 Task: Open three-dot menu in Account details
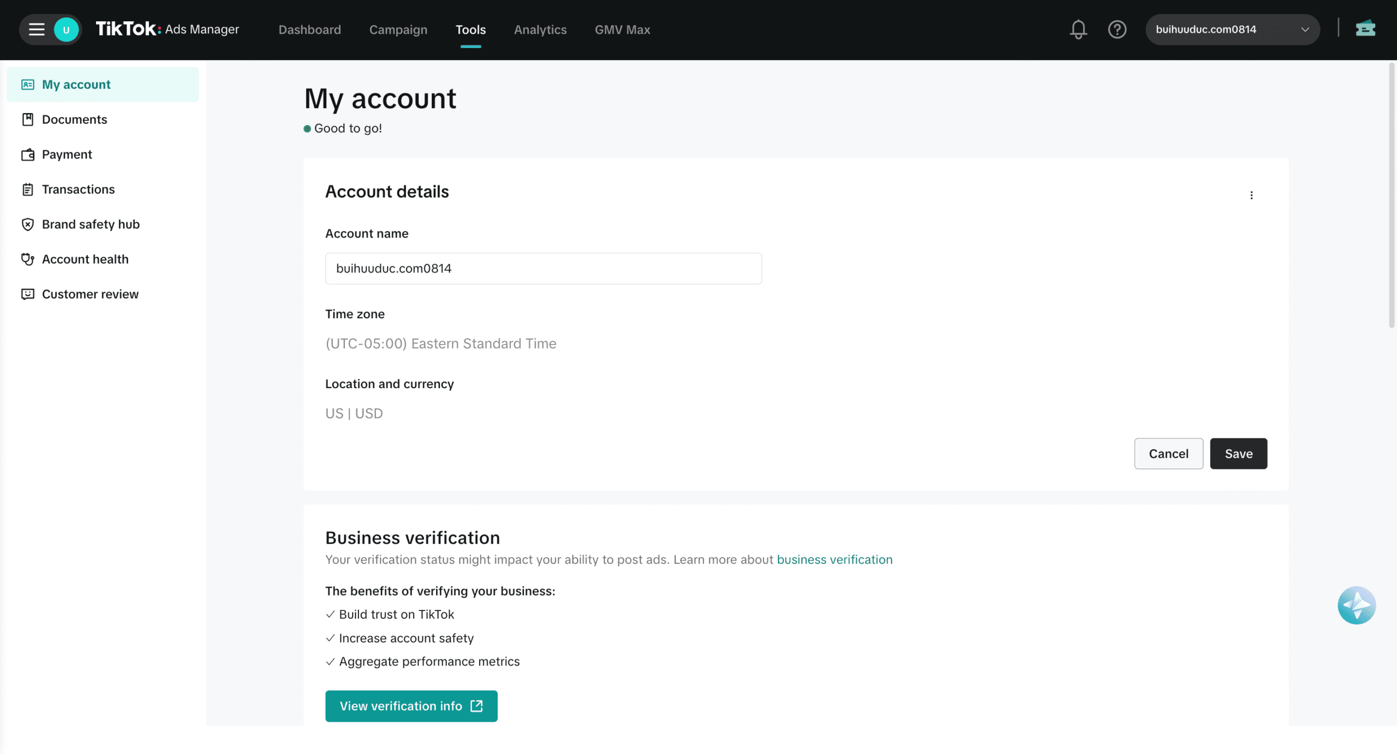(x=1251, y=195)
